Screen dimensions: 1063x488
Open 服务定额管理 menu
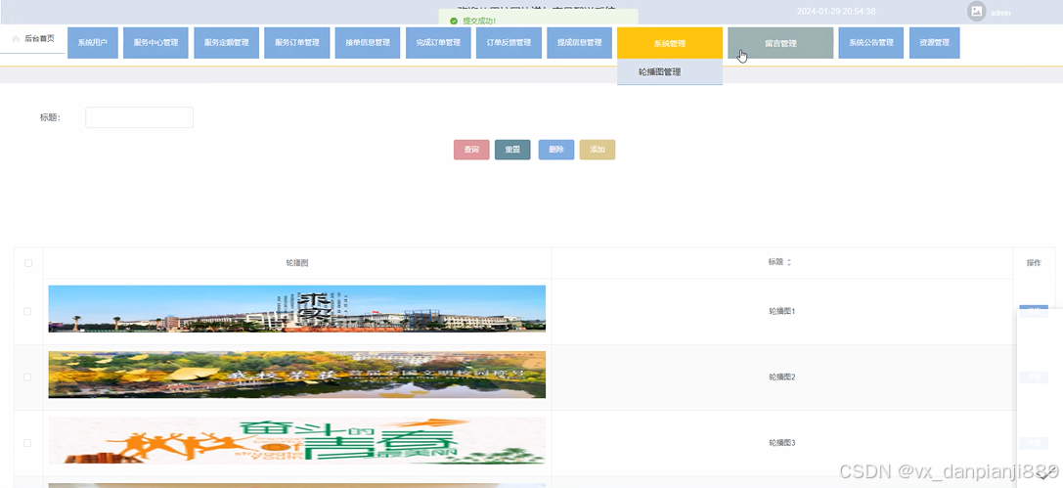227,43
